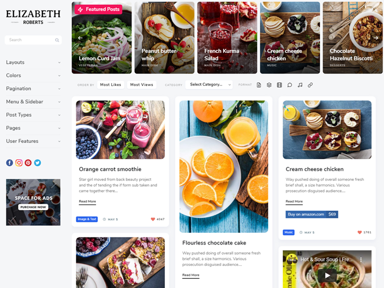Open the Select Category dropdown
The image size is (384, 288).
tap(209, 85)
